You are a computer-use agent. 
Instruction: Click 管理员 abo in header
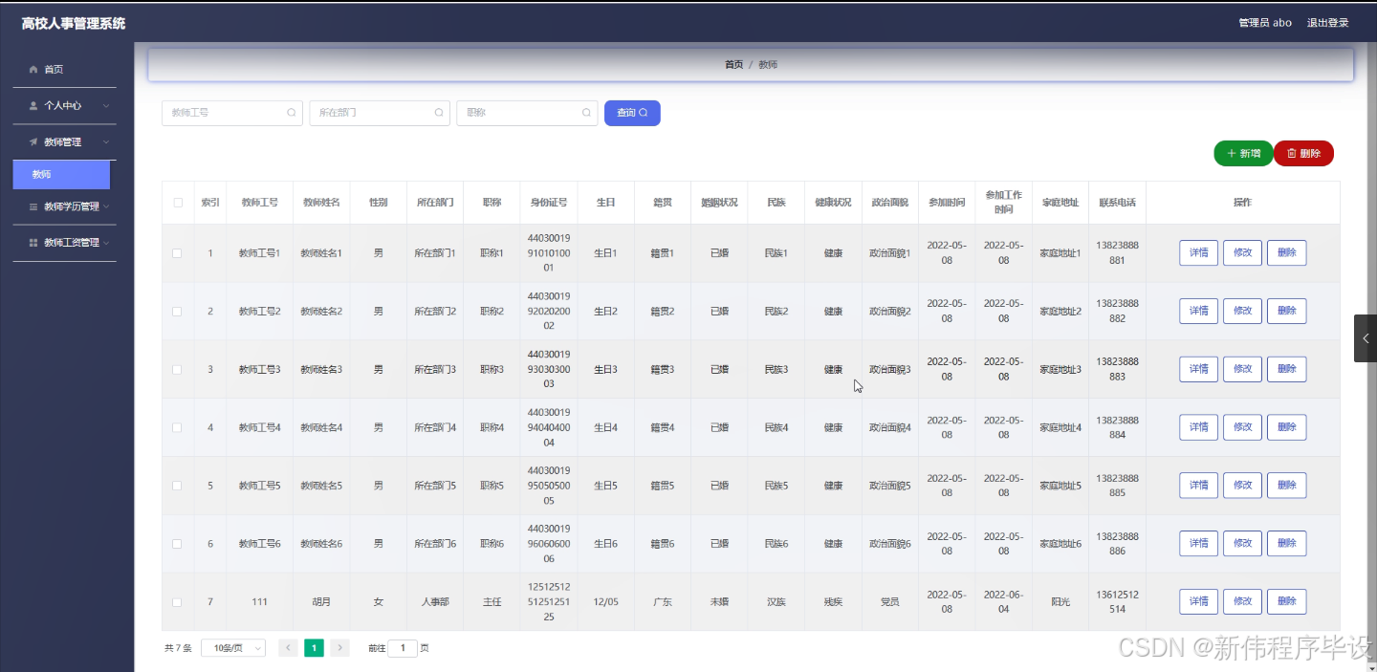[1265, 23]
